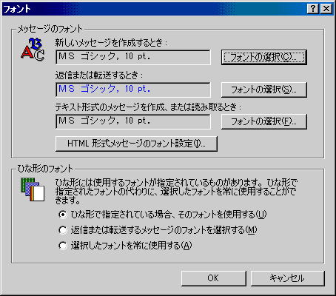Image resolution: width=336 pixels, height=296 pixels.
Task: Click the text-format message font field
Action: [x=133, y=121]
